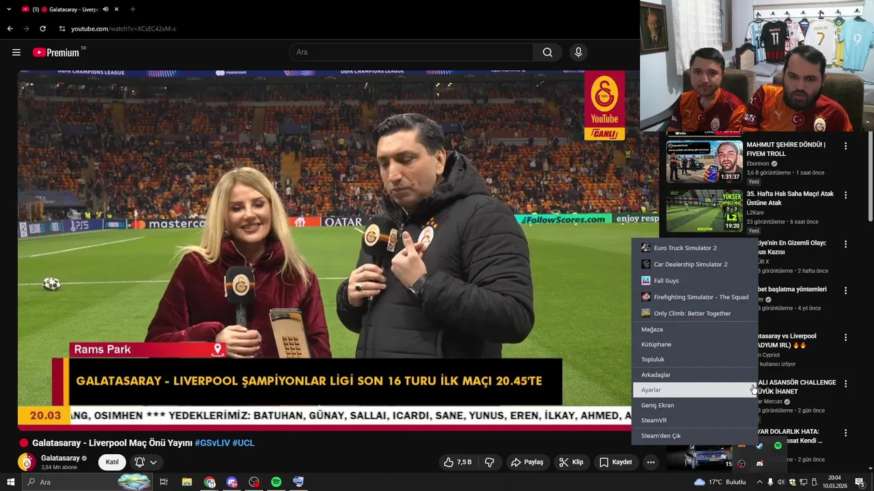Open 35. Hafta Halı Saha Maçı title
The height and width of the screenshot is (491, 874).
tap(790, 198)
